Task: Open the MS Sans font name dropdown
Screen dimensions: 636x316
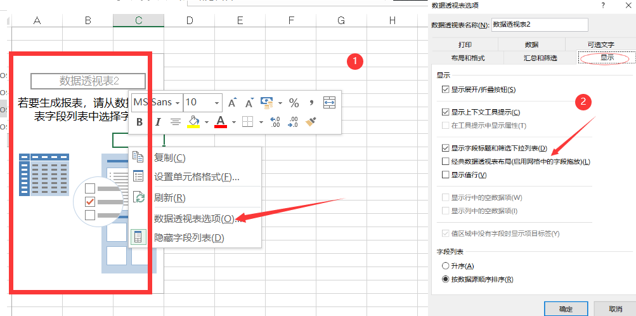Action: pyautogui.click(x=178, y=103)
